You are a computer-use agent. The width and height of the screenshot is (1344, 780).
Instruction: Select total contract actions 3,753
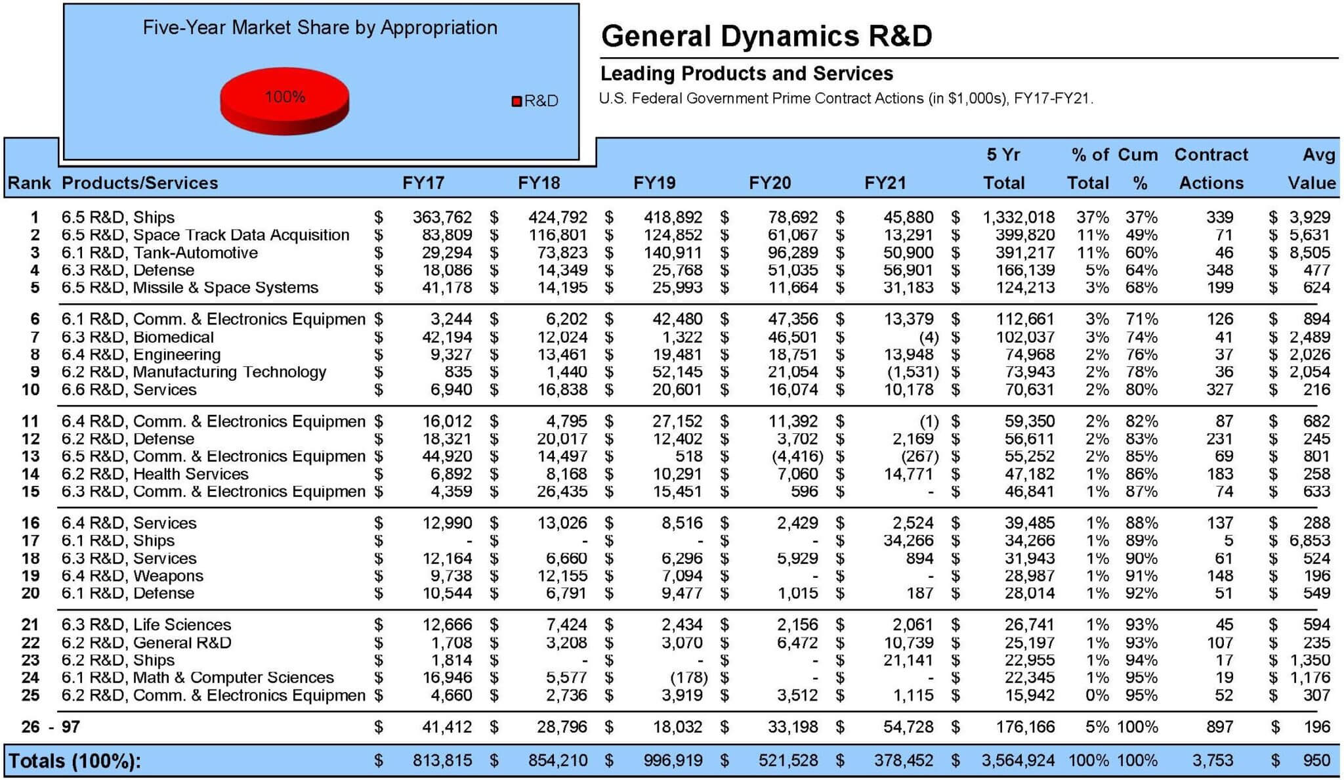pos(1213,761)
